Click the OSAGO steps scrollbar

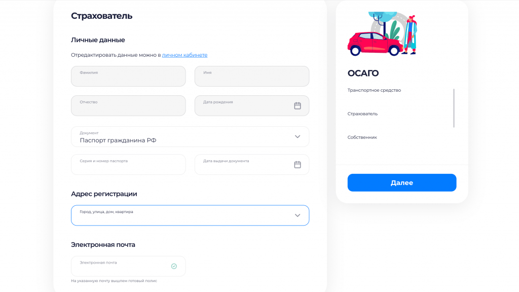coord(454,108)
